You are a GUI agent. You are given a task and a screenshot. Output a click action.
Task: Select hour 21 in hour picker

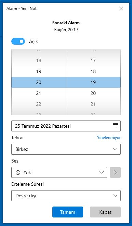[x=39, y=93]
